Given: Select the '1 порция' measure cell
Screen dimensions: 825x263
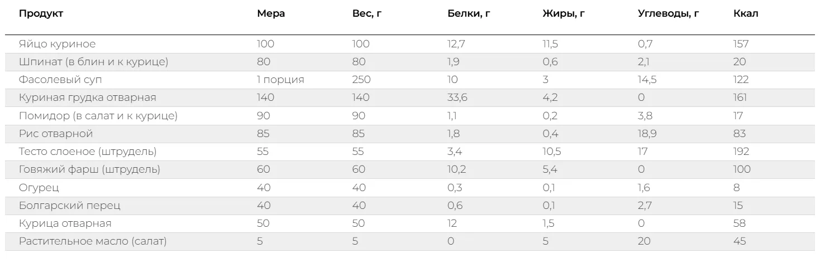Looking at the screenshot, I should (x=280, y=80).
